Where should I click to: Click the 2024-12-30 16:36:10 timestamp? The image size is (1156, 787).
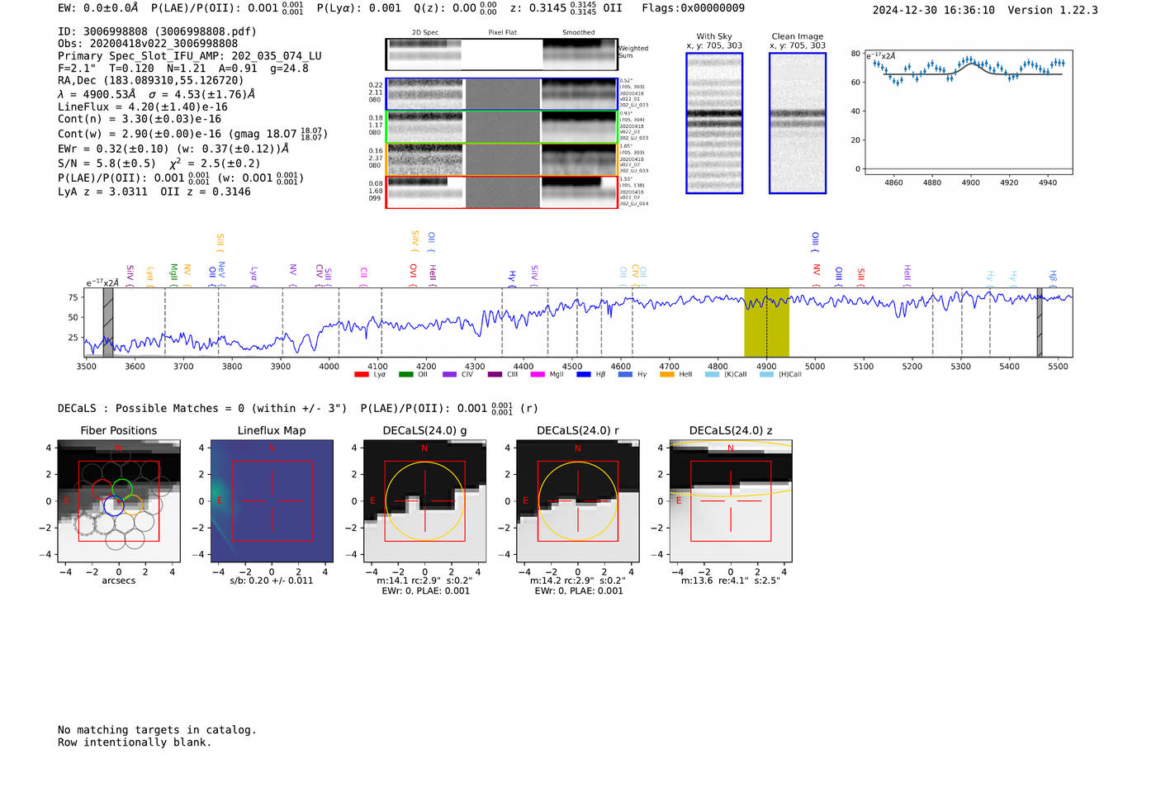coord(934,10)
